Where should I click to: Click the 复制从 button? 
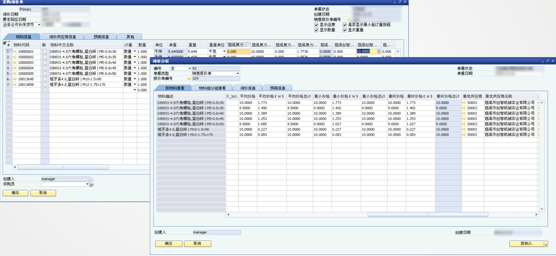pos(526,244)
